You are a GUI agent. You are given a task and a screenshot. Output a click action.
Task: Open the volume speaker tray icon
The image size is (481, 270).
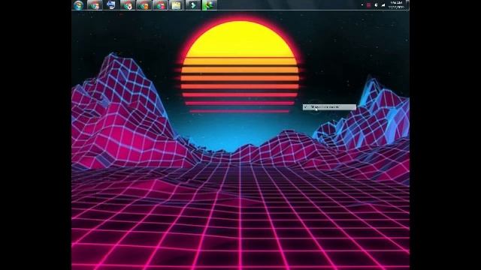click(376, 5)
